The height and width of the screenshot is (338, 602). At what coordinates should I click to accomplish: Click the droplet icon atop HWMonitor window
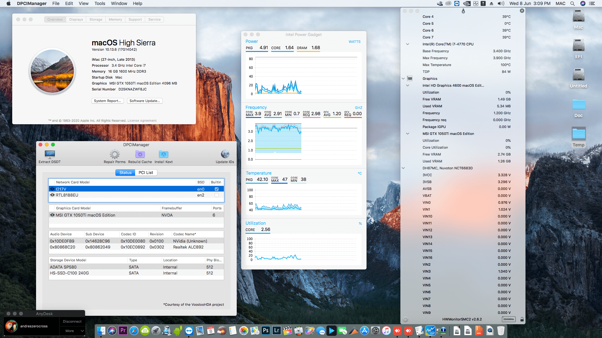pyautogui.click(x=463, y=11)
